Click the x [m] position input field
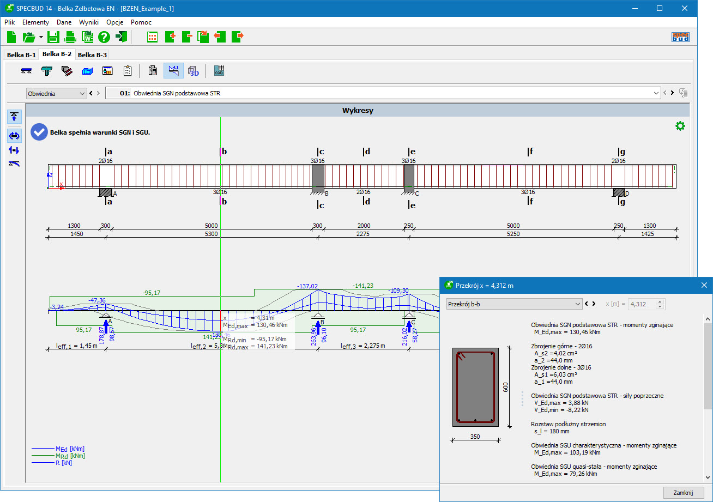The width and height of the screenshot is (713, 502). (642, 304)
